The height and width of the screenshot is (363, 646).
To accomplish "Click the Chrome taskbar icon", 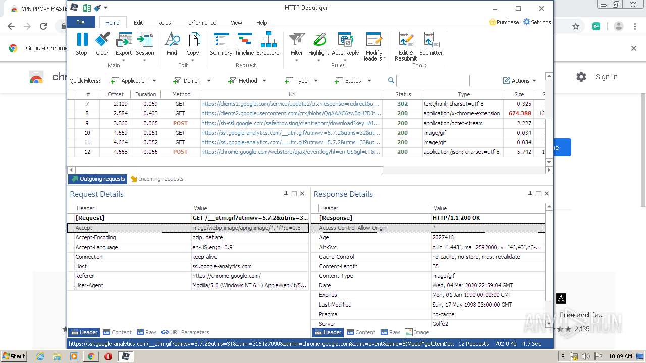I will (x=91, y=356).
